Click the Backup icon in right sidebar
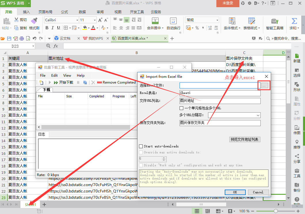The height and width of the screenshot is (214, 305). [x=297, y=185]
